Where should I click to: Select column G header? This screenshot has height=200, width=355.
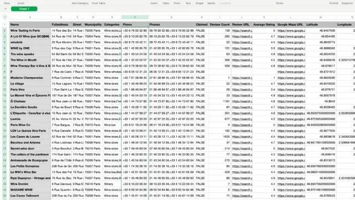pyautogui.click(x=171, y=17)
